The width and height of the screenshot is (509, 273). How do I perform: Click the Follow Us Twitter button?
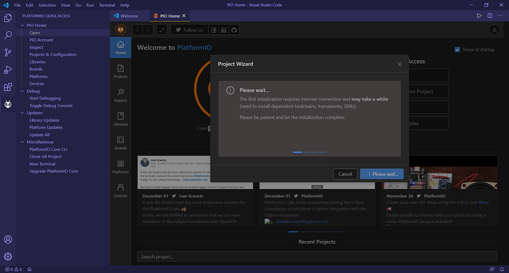(x=189, y=30)
